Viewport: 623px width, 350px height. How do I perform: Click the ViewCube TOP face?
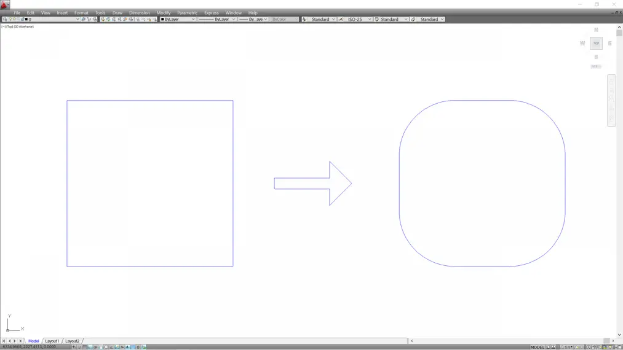point(596,43)
